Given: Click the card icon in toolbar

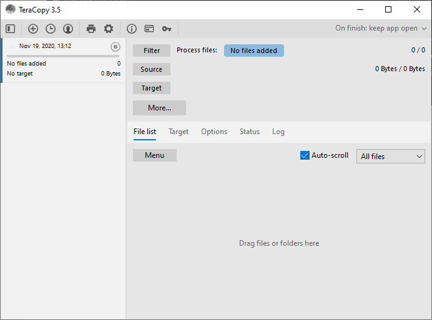Looking at the screenshot, I should pos(149,29).
